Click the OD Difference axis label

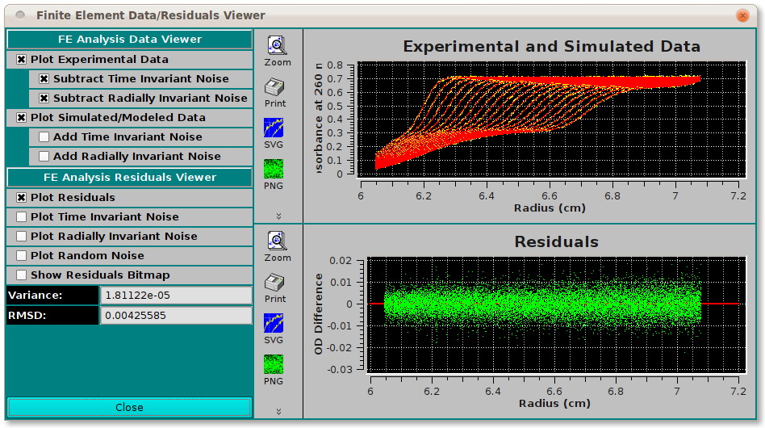tap(319, 314)
